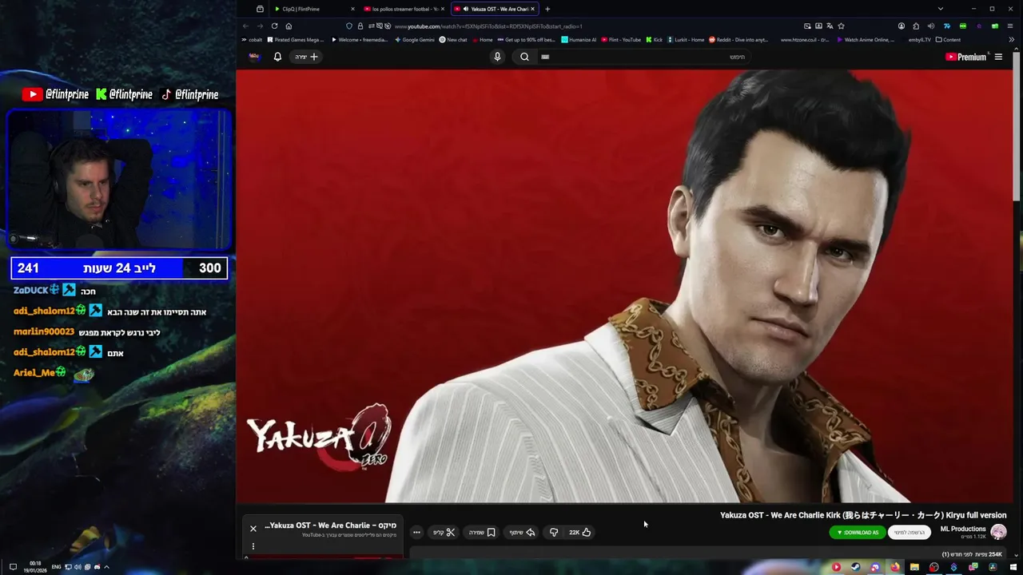Viewport: 1023px width, 575px height.
Task: Click the taskbar volume speaker icon
Action: [x=79, y=567]
